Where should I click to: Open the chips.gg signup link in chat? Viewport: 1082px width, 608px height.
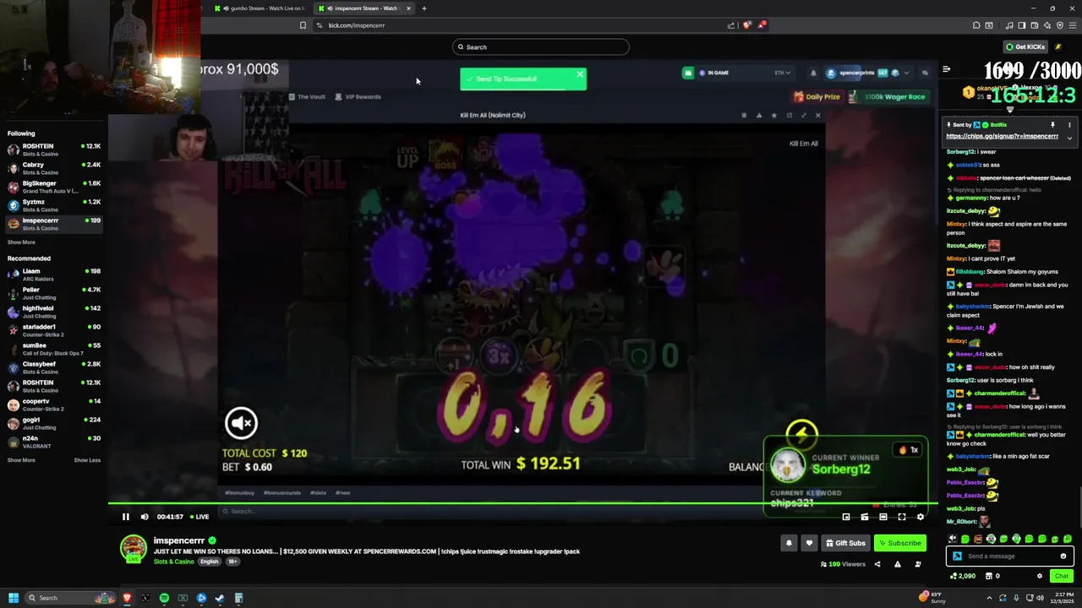(1002, 136)
